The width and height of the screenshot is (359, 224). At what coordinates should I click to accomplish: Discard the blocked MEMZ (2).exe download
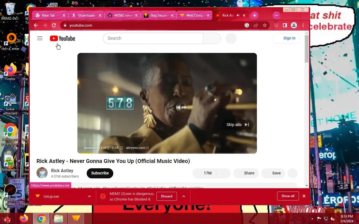pos(167,196)
